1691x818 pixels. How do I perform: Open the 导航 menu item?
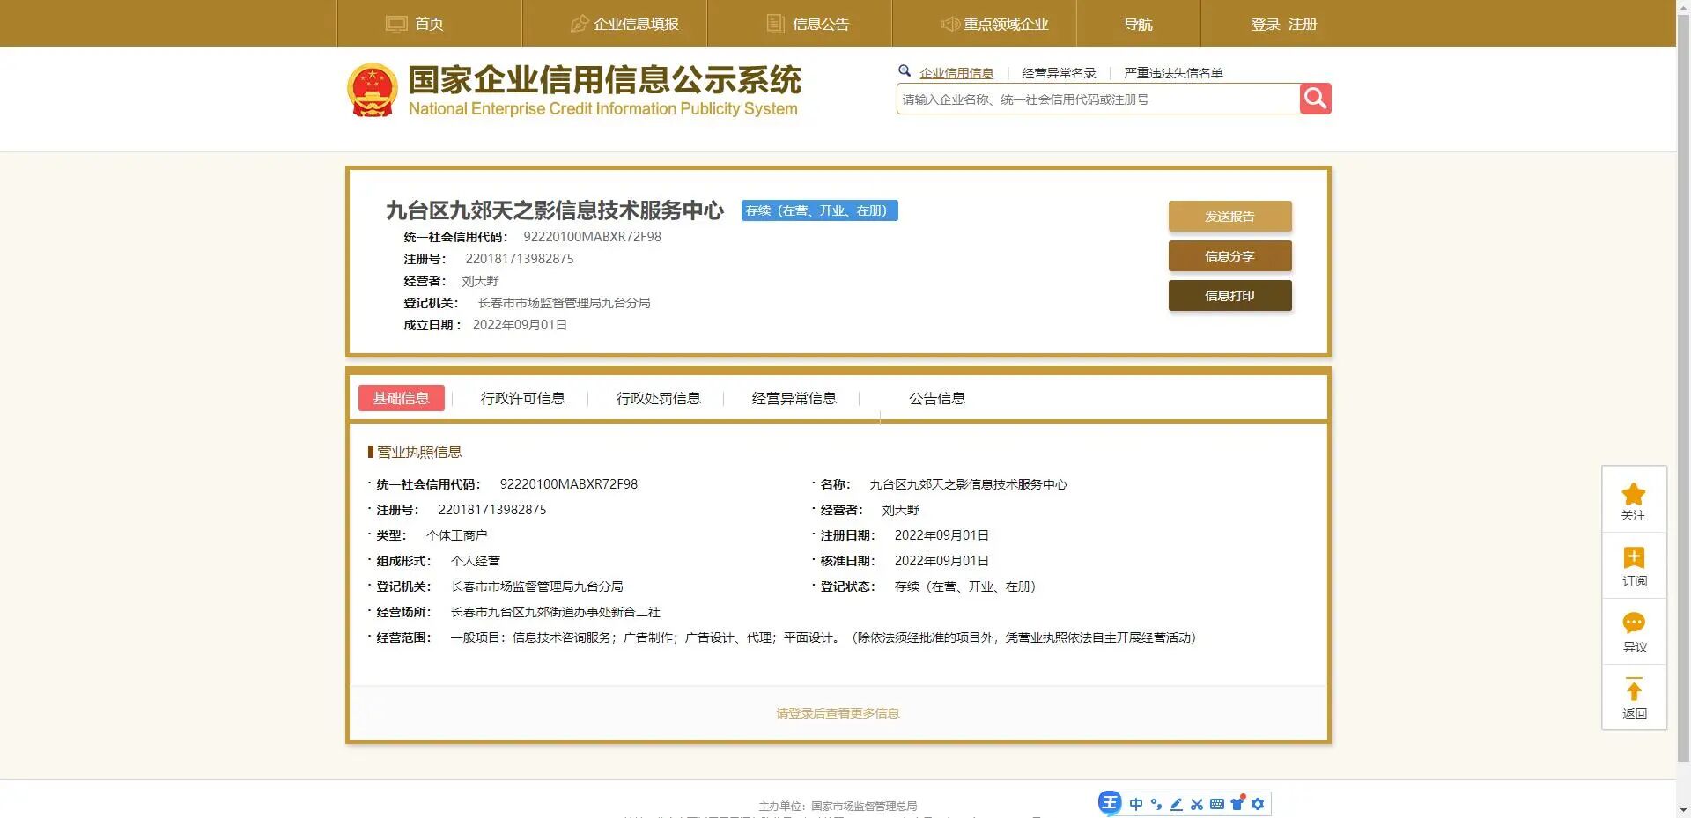(1139, 24)
